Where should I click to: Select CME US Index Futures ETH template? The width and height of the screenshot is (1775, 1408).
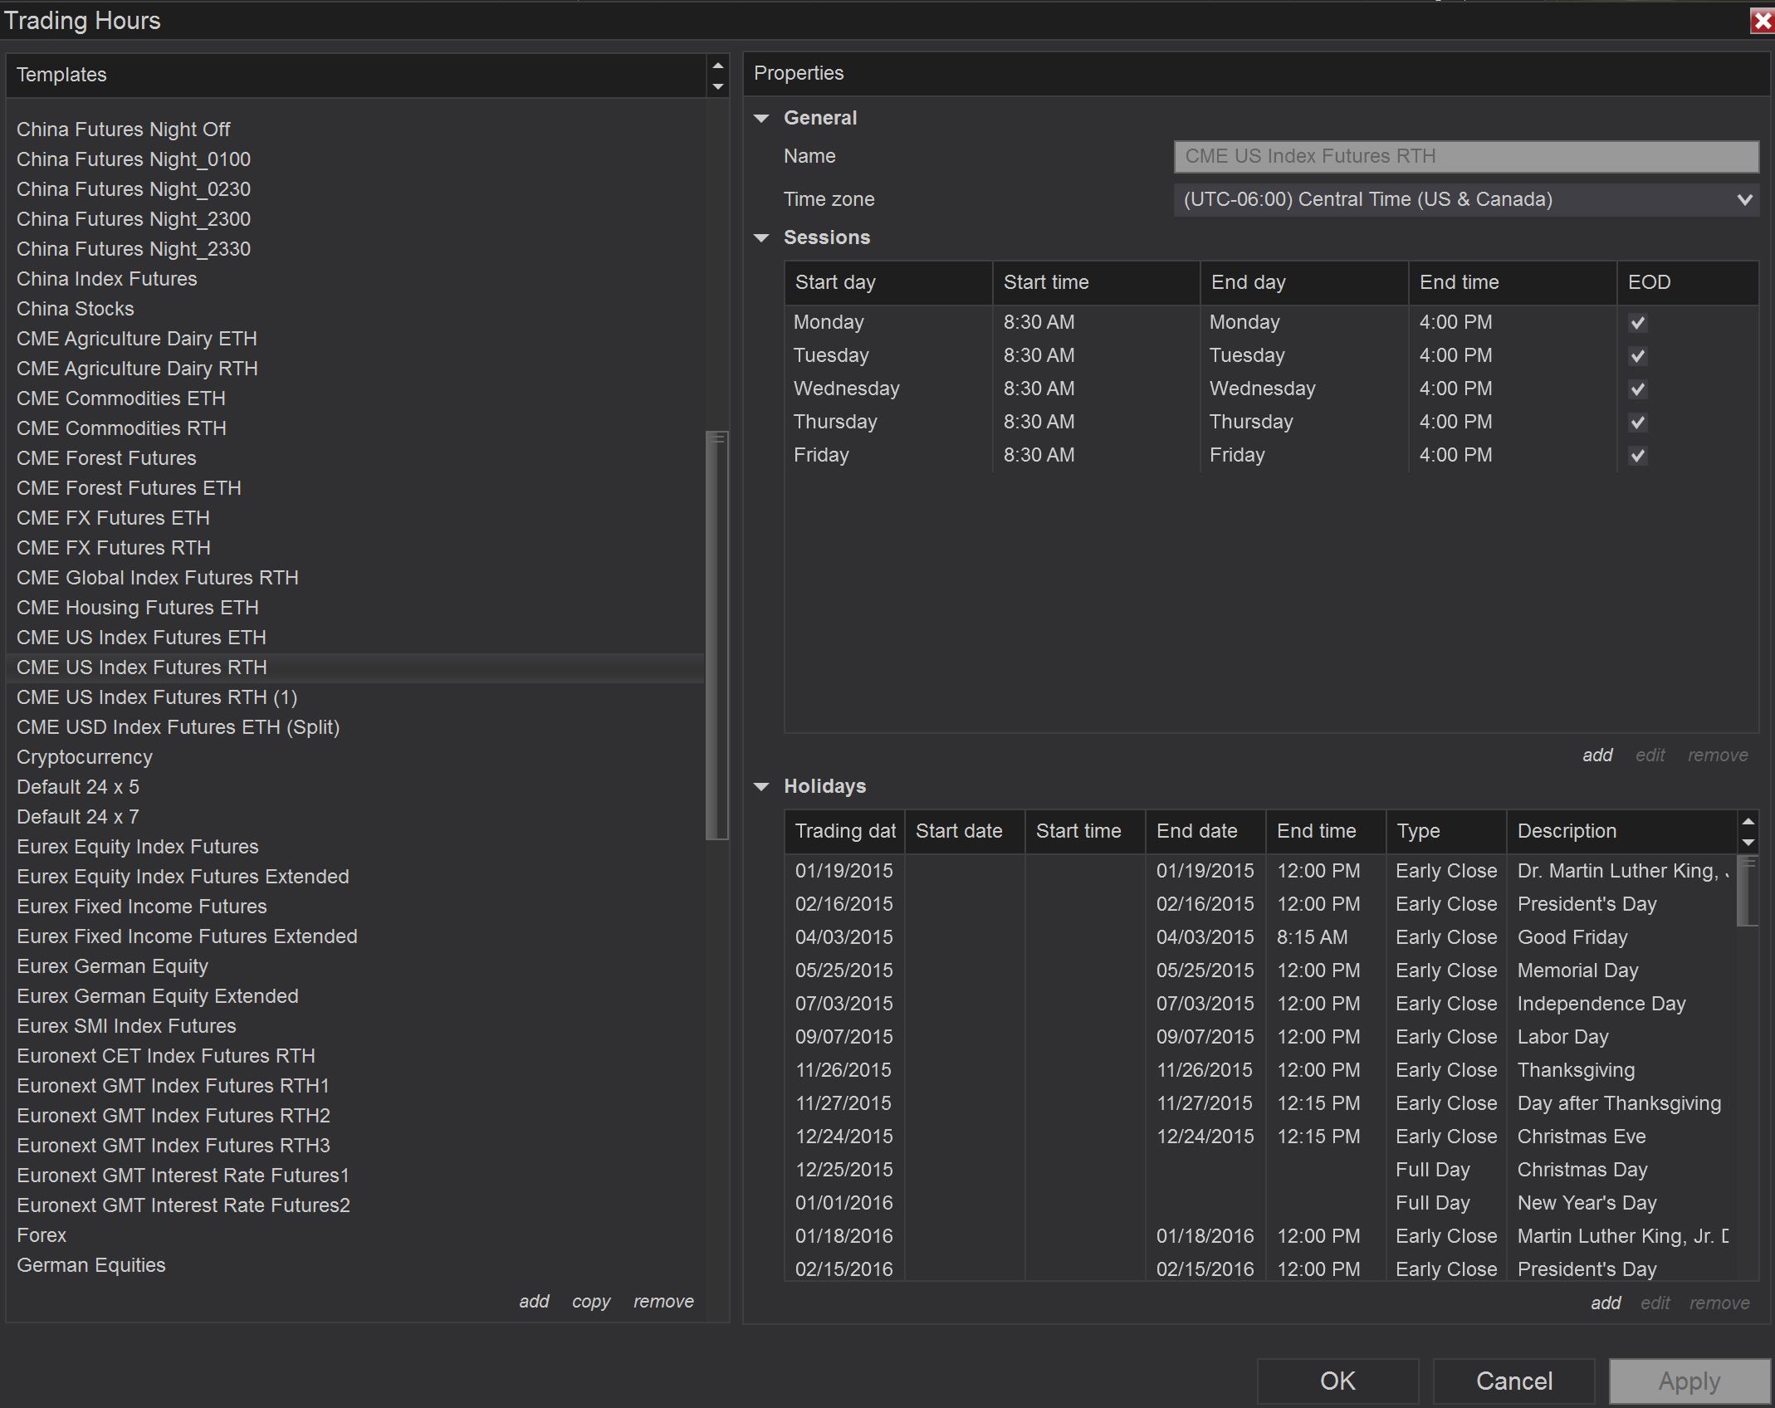pos(141,638)
